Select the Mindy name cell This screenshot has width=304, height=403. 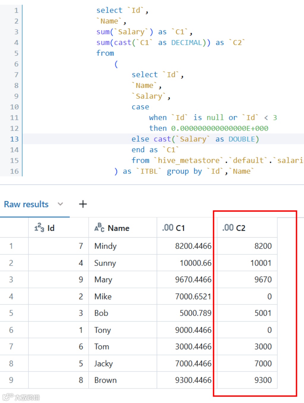[123, 246]
